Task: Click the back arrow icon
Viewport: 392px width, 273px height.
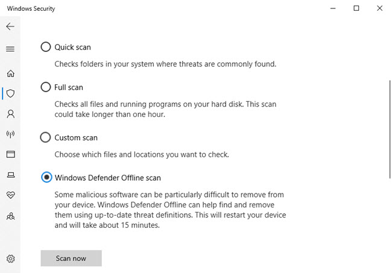Action: click(x=10, y=27)
